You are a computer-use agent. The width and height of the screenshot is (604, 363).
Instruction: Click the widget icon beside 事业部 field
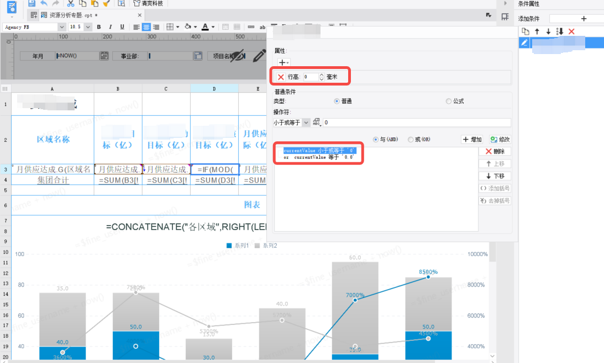198,56
